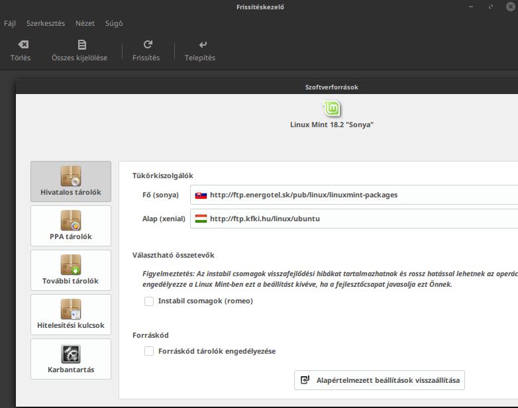Enable Forráskód tárolók engedélyezése checkbox
This screenshot has height=408, width=518.
(149, 351)
